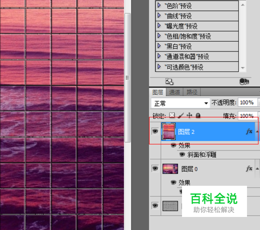Click the 不透明度 value field
Viewport: 260px width, 230px height.
(248, 103)
